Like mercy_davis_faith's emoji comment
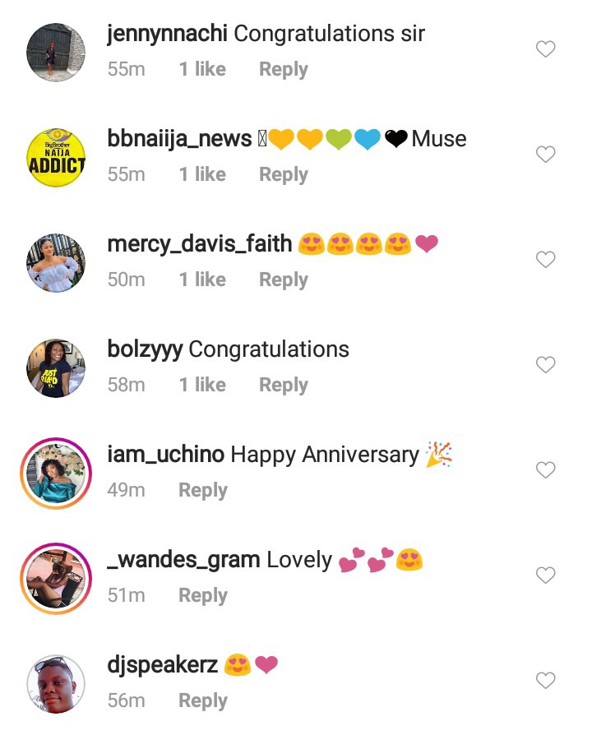The width and height of the screenshot is (592, 735). [x=545, y=259]
